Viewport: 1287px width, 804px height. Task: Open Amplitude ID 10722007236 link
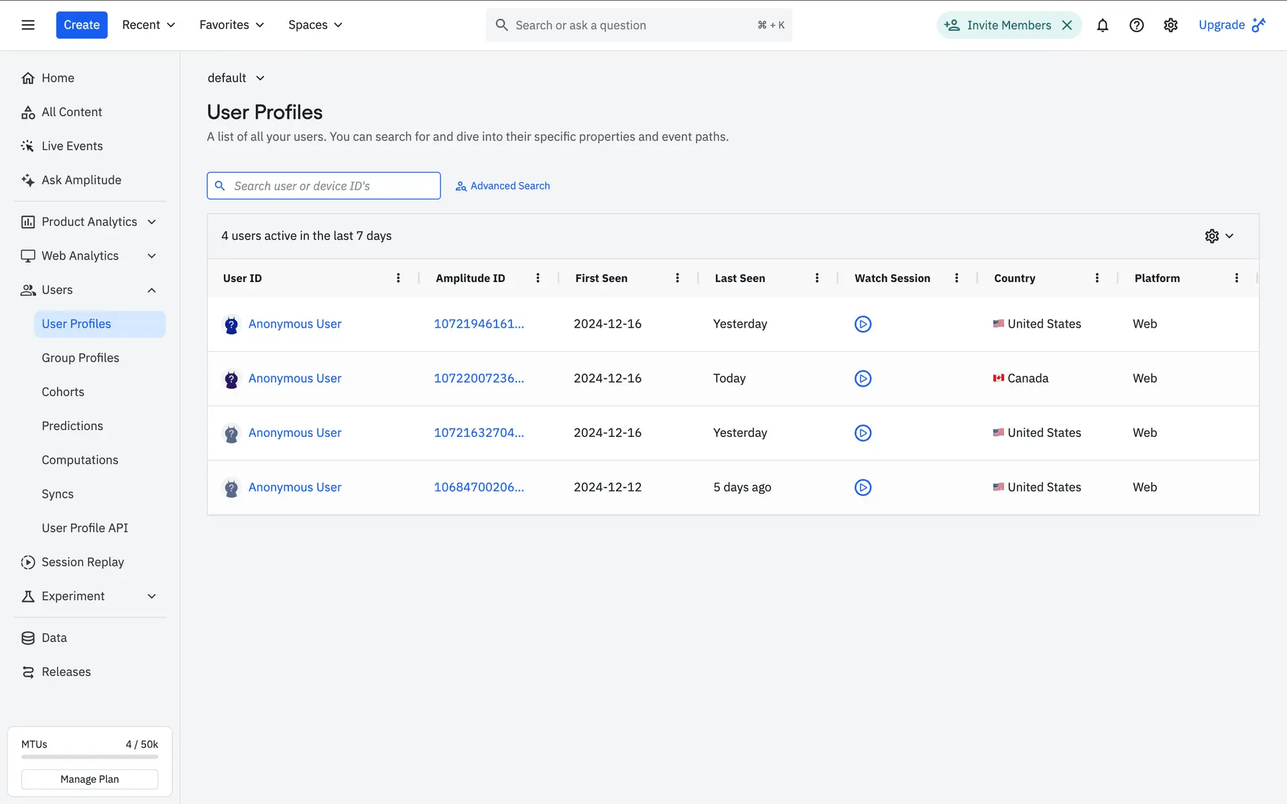[x=479, y=379]
